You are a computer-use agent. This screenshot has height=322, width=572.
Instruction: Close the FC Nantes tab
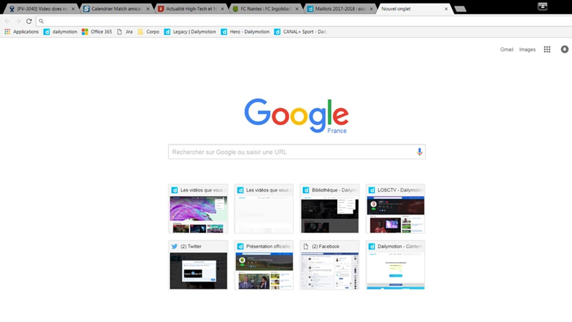coord(297,9)
